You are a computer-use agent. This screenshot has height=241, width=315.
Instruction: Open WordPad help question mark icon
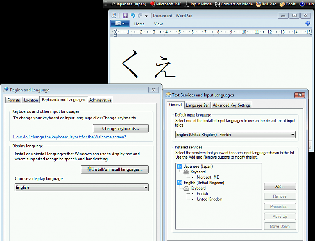(x=308, y=23)
